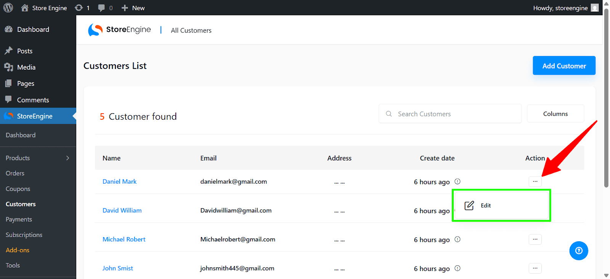Click the page vertical scrollbar thumb
The height and width of the screenshot is (279, 610).
606,97
